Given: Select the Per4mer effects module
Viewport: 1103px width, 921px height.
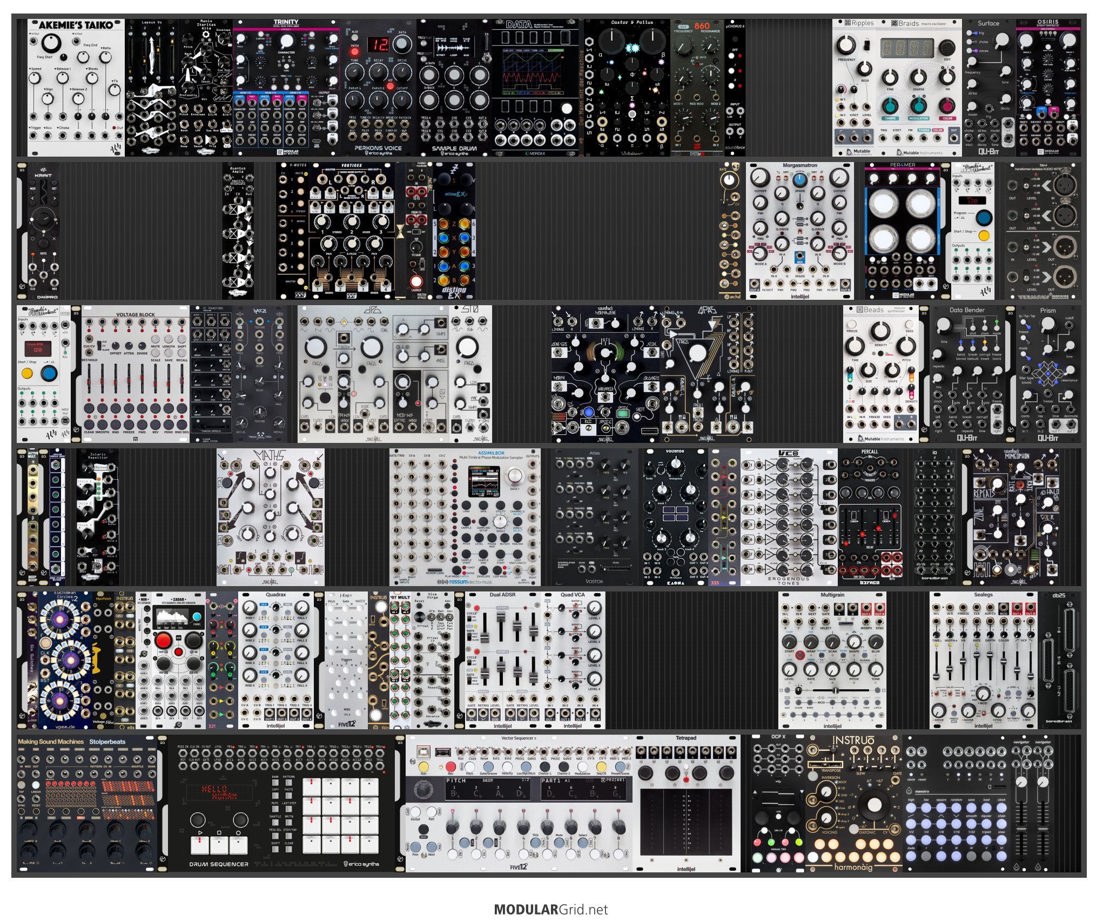Looking at the screenshot, I should coord(903,231).
